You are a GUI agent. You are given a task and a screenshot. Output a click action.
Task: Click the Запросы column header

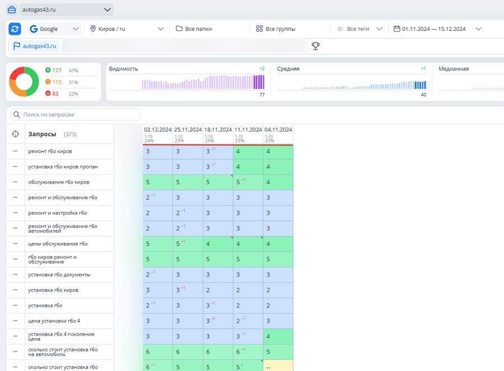(42, 134)
